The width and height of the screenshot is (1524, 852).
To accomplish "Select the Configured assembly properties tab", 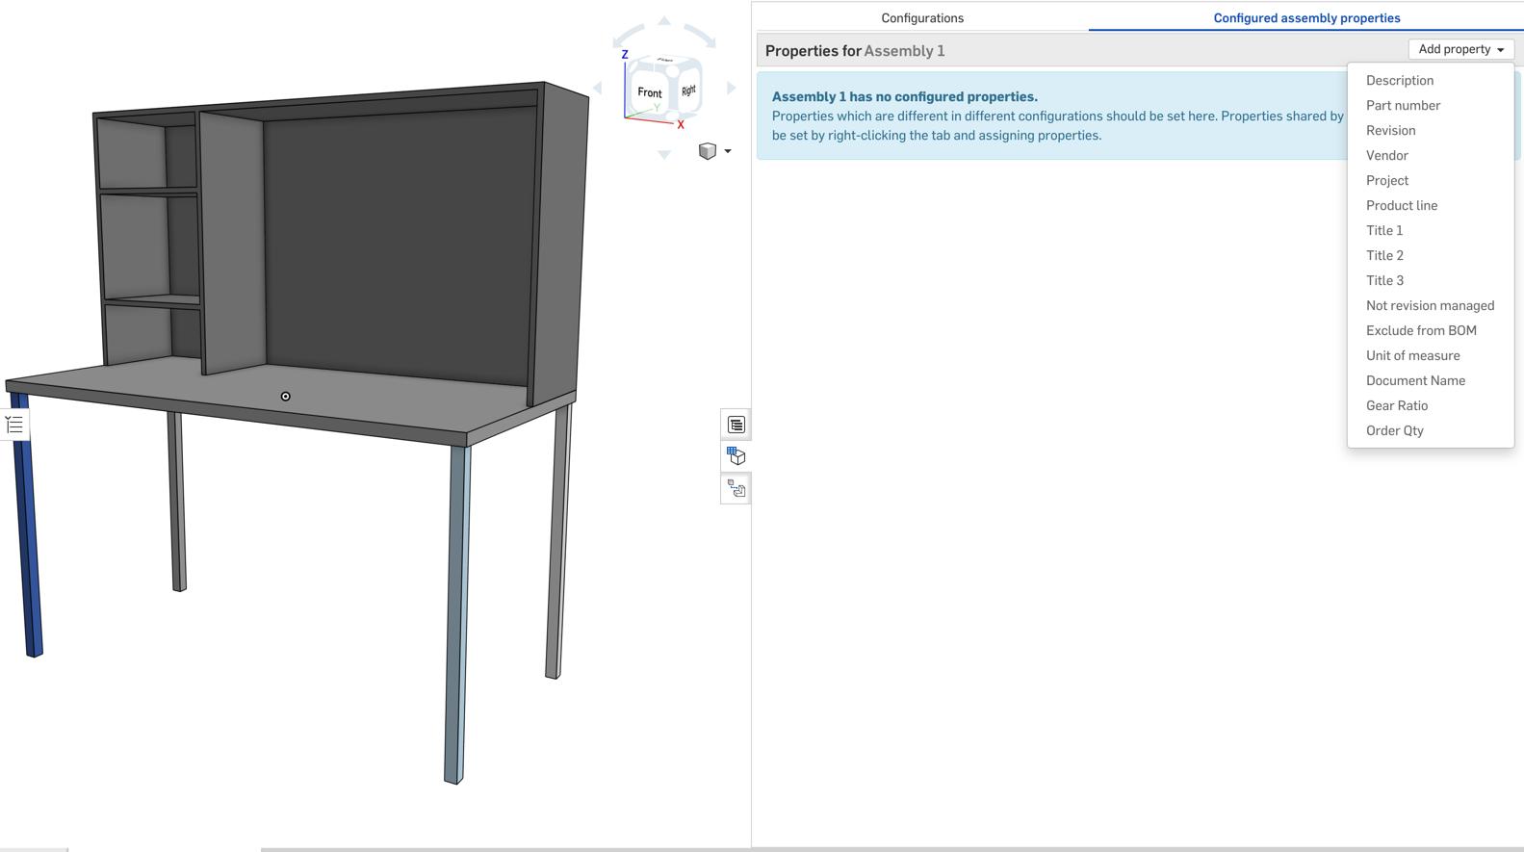I will [x=1305, y=18].
